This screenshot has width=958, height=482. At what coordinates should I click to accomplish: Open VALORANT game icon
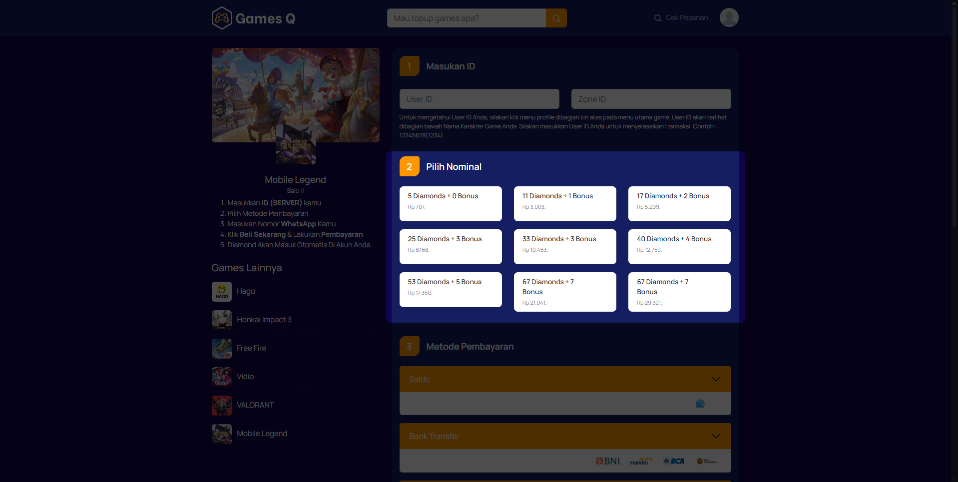(222, 406)
